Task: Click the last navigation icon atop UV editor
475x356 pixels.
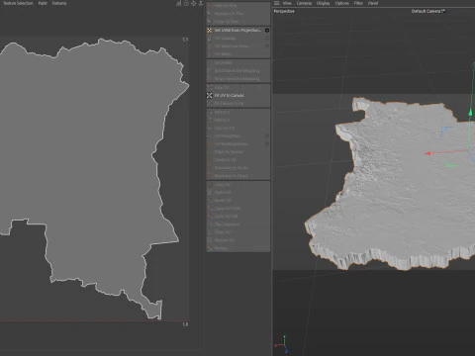Action: pyautogui.click(x=201, y=3)
